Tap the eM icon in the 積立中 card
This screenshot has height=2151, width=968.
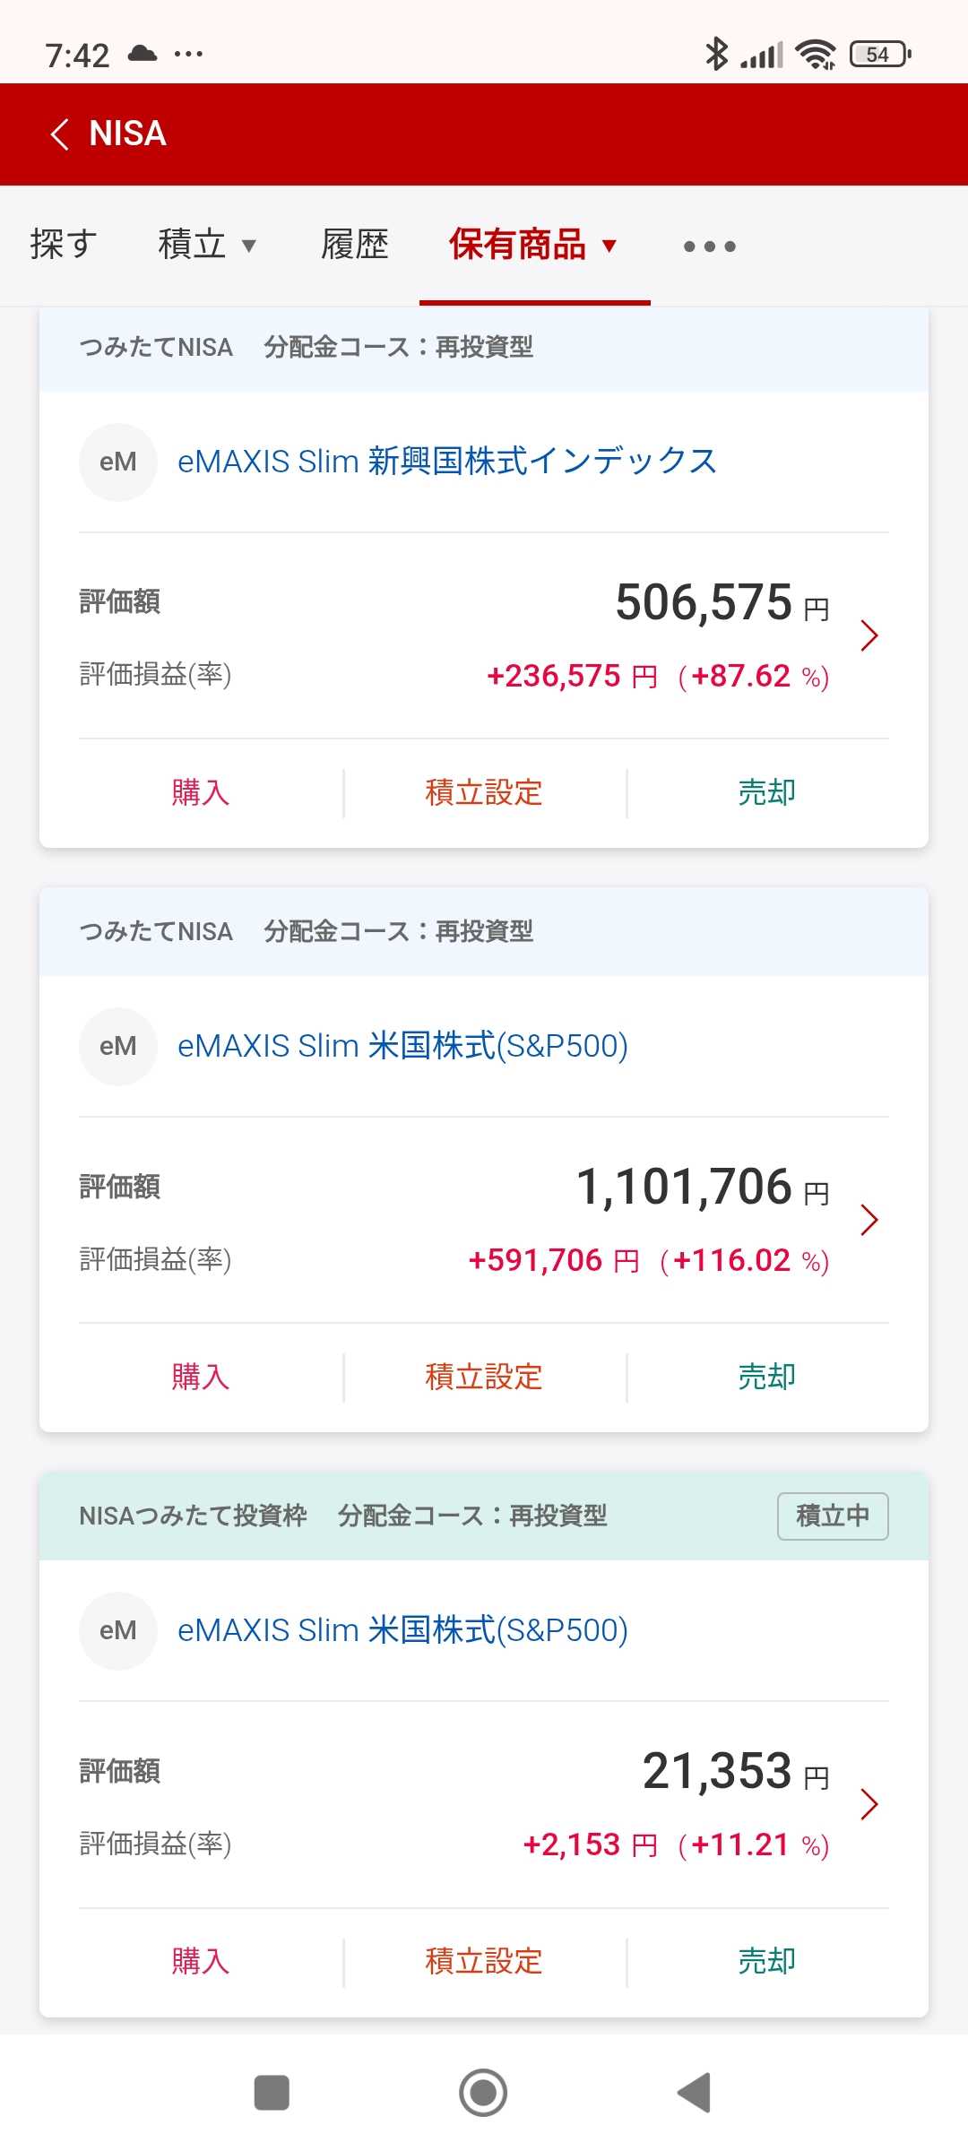click(118, 1630)
